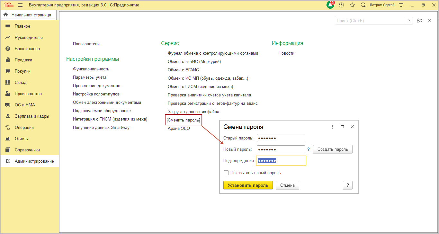Click Отмена in password dialog
This screenshot has width=439, height=234.
tap(287, 185)
